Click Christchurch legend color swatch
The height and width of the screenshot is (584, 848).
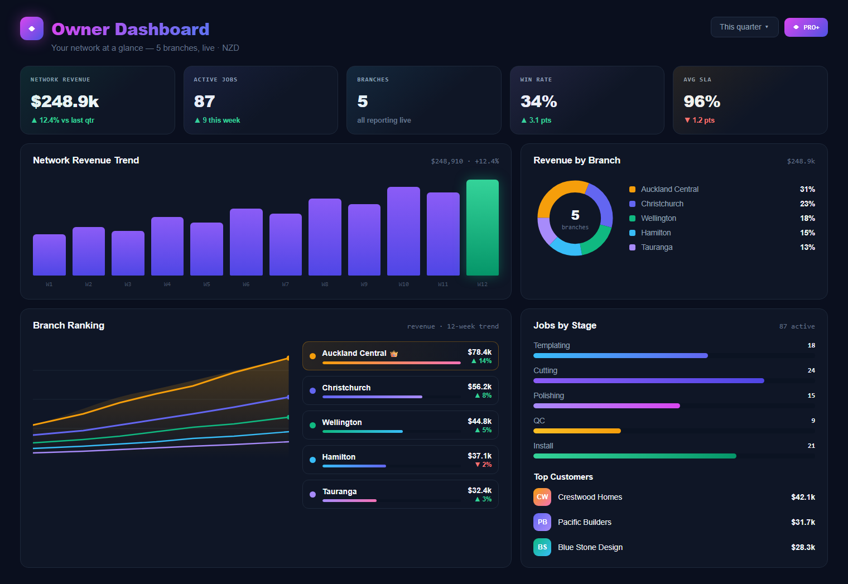[x=632, y=204]
